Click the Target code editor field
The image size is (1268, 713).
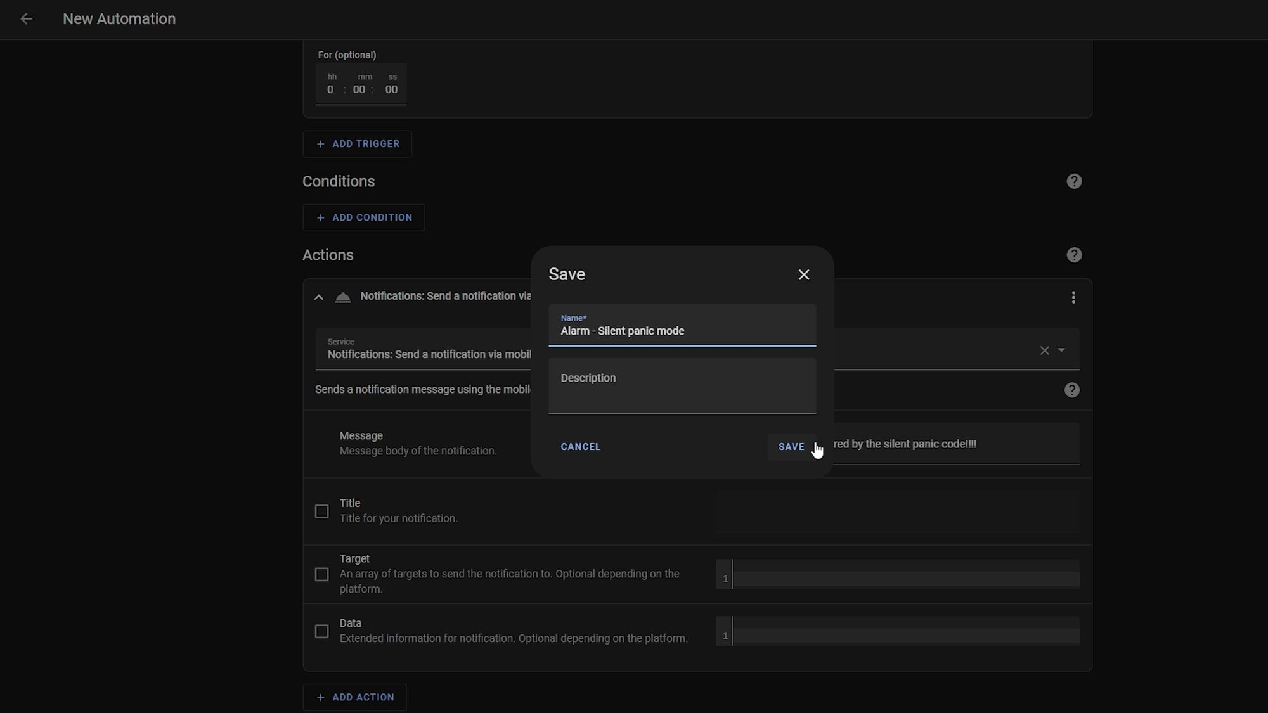click(x=897, y=574)
